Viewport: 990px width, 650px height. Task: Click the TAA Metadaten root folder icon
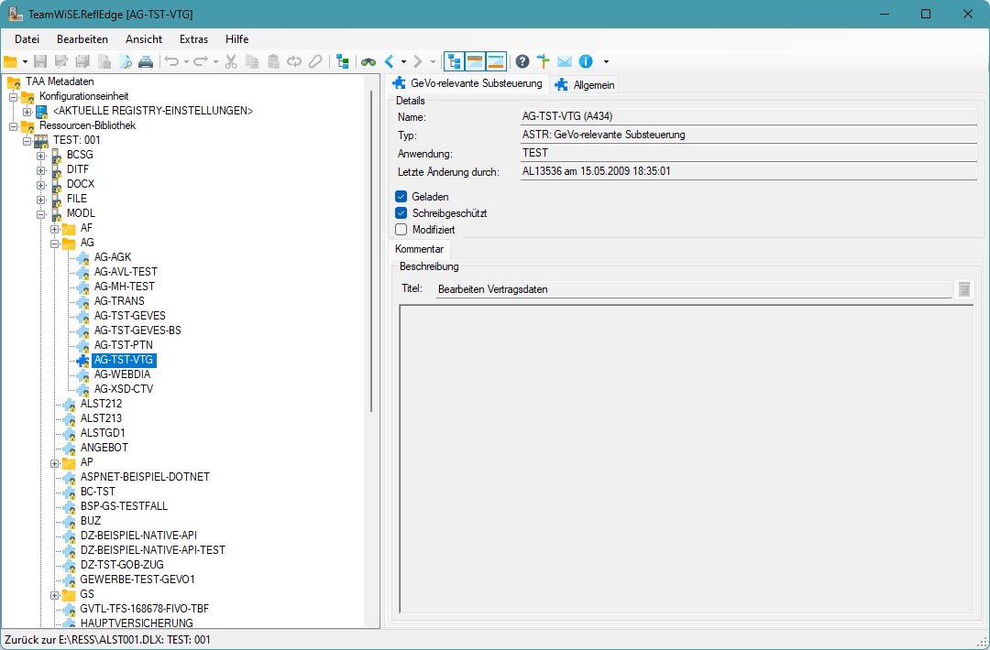click(x=14, y=82)
